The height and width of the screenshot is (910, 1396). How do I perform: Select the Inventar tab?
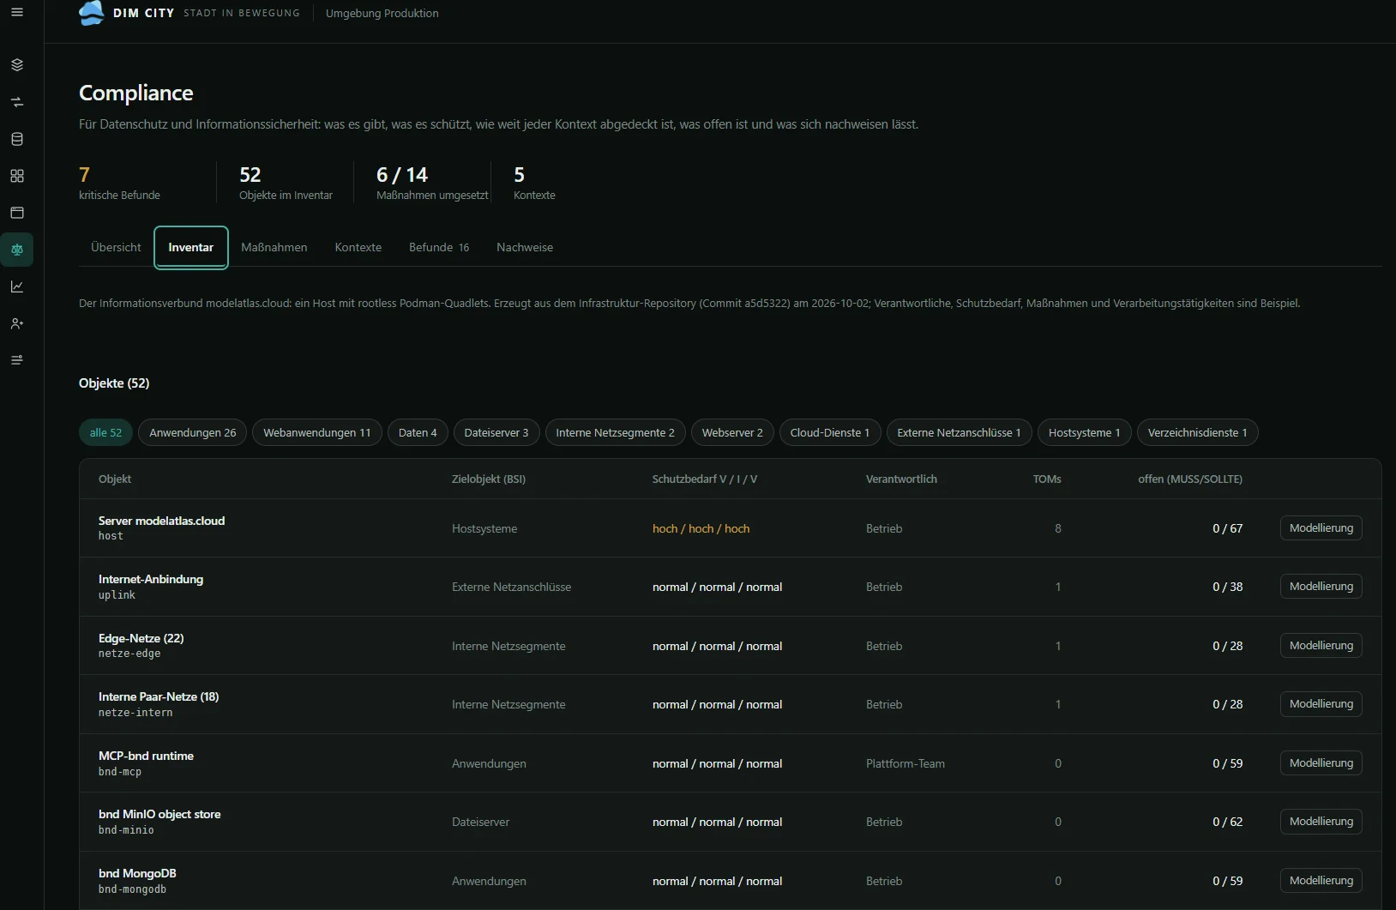191,247
